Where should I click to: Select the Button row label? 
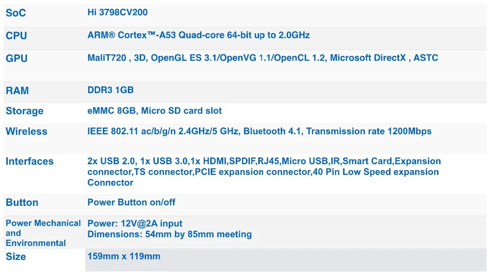[x=22, y=202]
